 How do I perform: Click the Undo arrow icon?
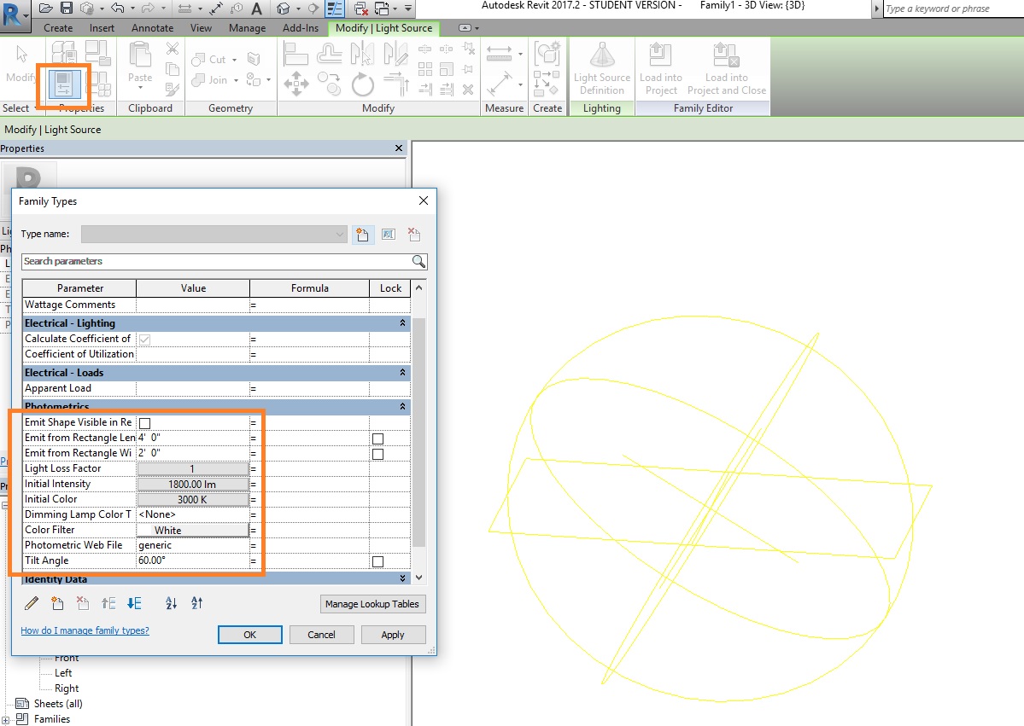(118, 9)
